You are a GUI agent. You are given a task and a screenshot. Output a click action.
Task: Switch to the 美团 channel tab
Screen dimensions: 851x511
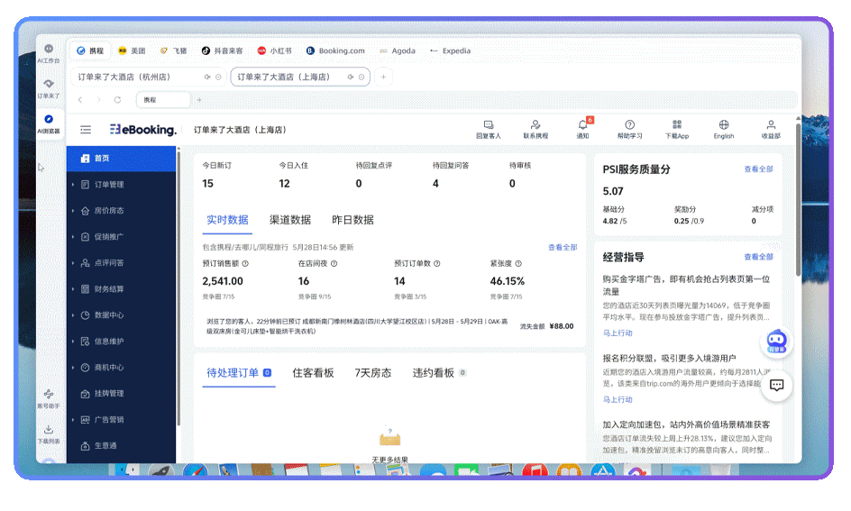tap(132, 50)
